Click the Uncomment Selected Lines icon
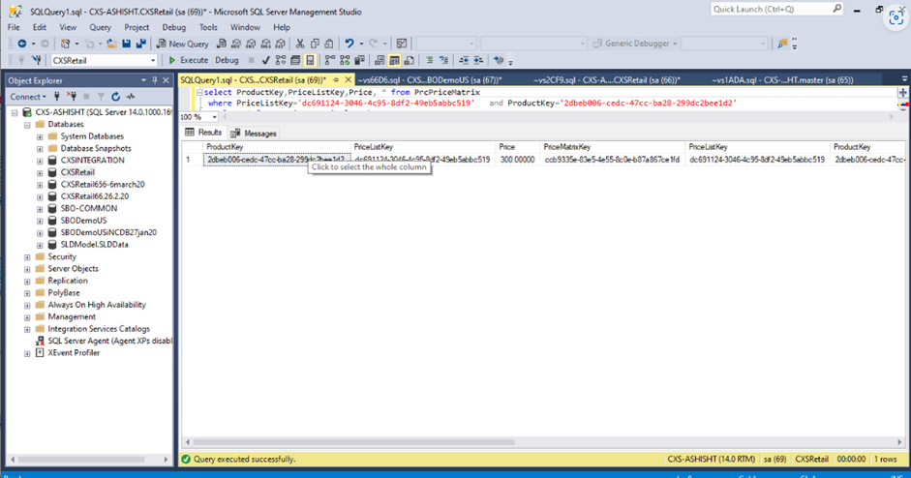The width and height of the screenshot is (911, 478). pos(443,60)
